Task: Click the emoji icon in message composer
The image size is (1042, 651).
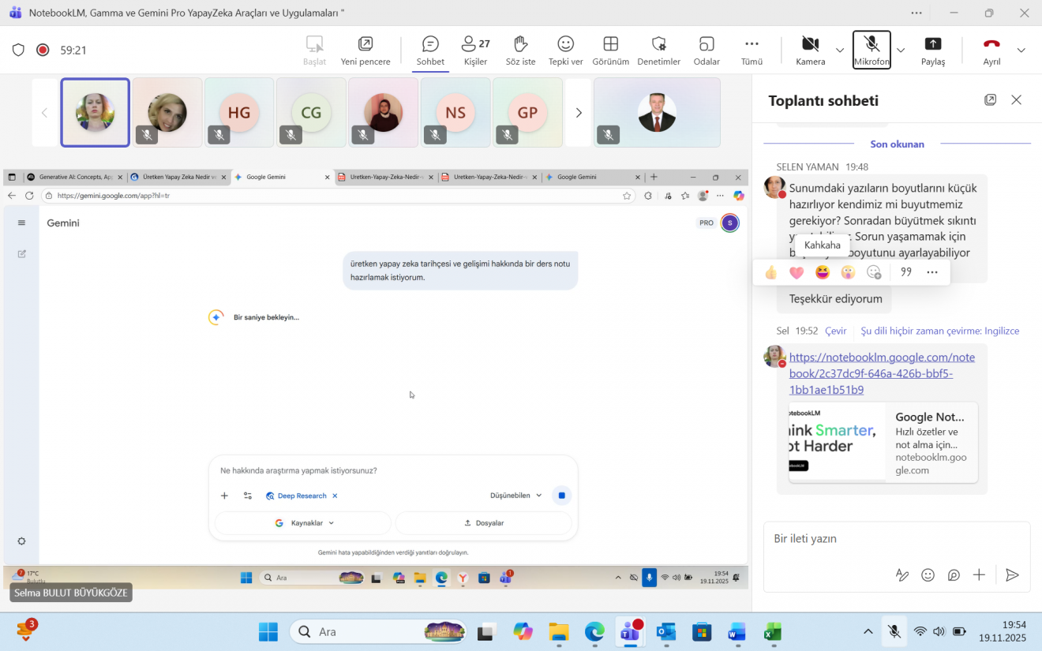Action: [928, 575]
